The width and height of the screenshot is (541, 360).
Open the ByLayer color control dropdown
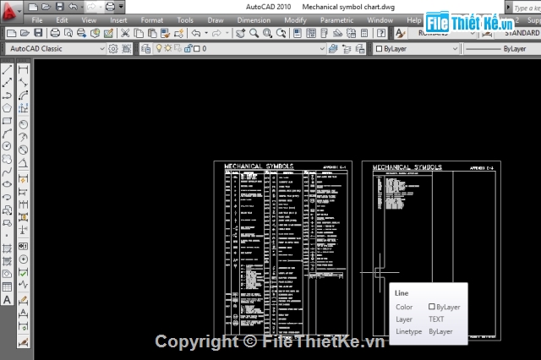pos(417,49)
